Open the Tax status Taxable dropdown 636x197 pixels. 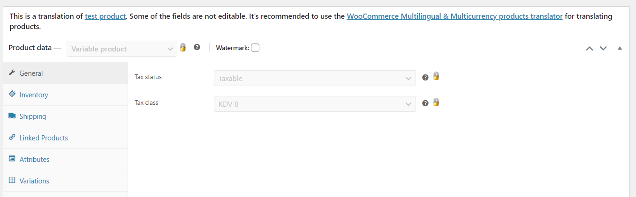click(x=315, y=78)
